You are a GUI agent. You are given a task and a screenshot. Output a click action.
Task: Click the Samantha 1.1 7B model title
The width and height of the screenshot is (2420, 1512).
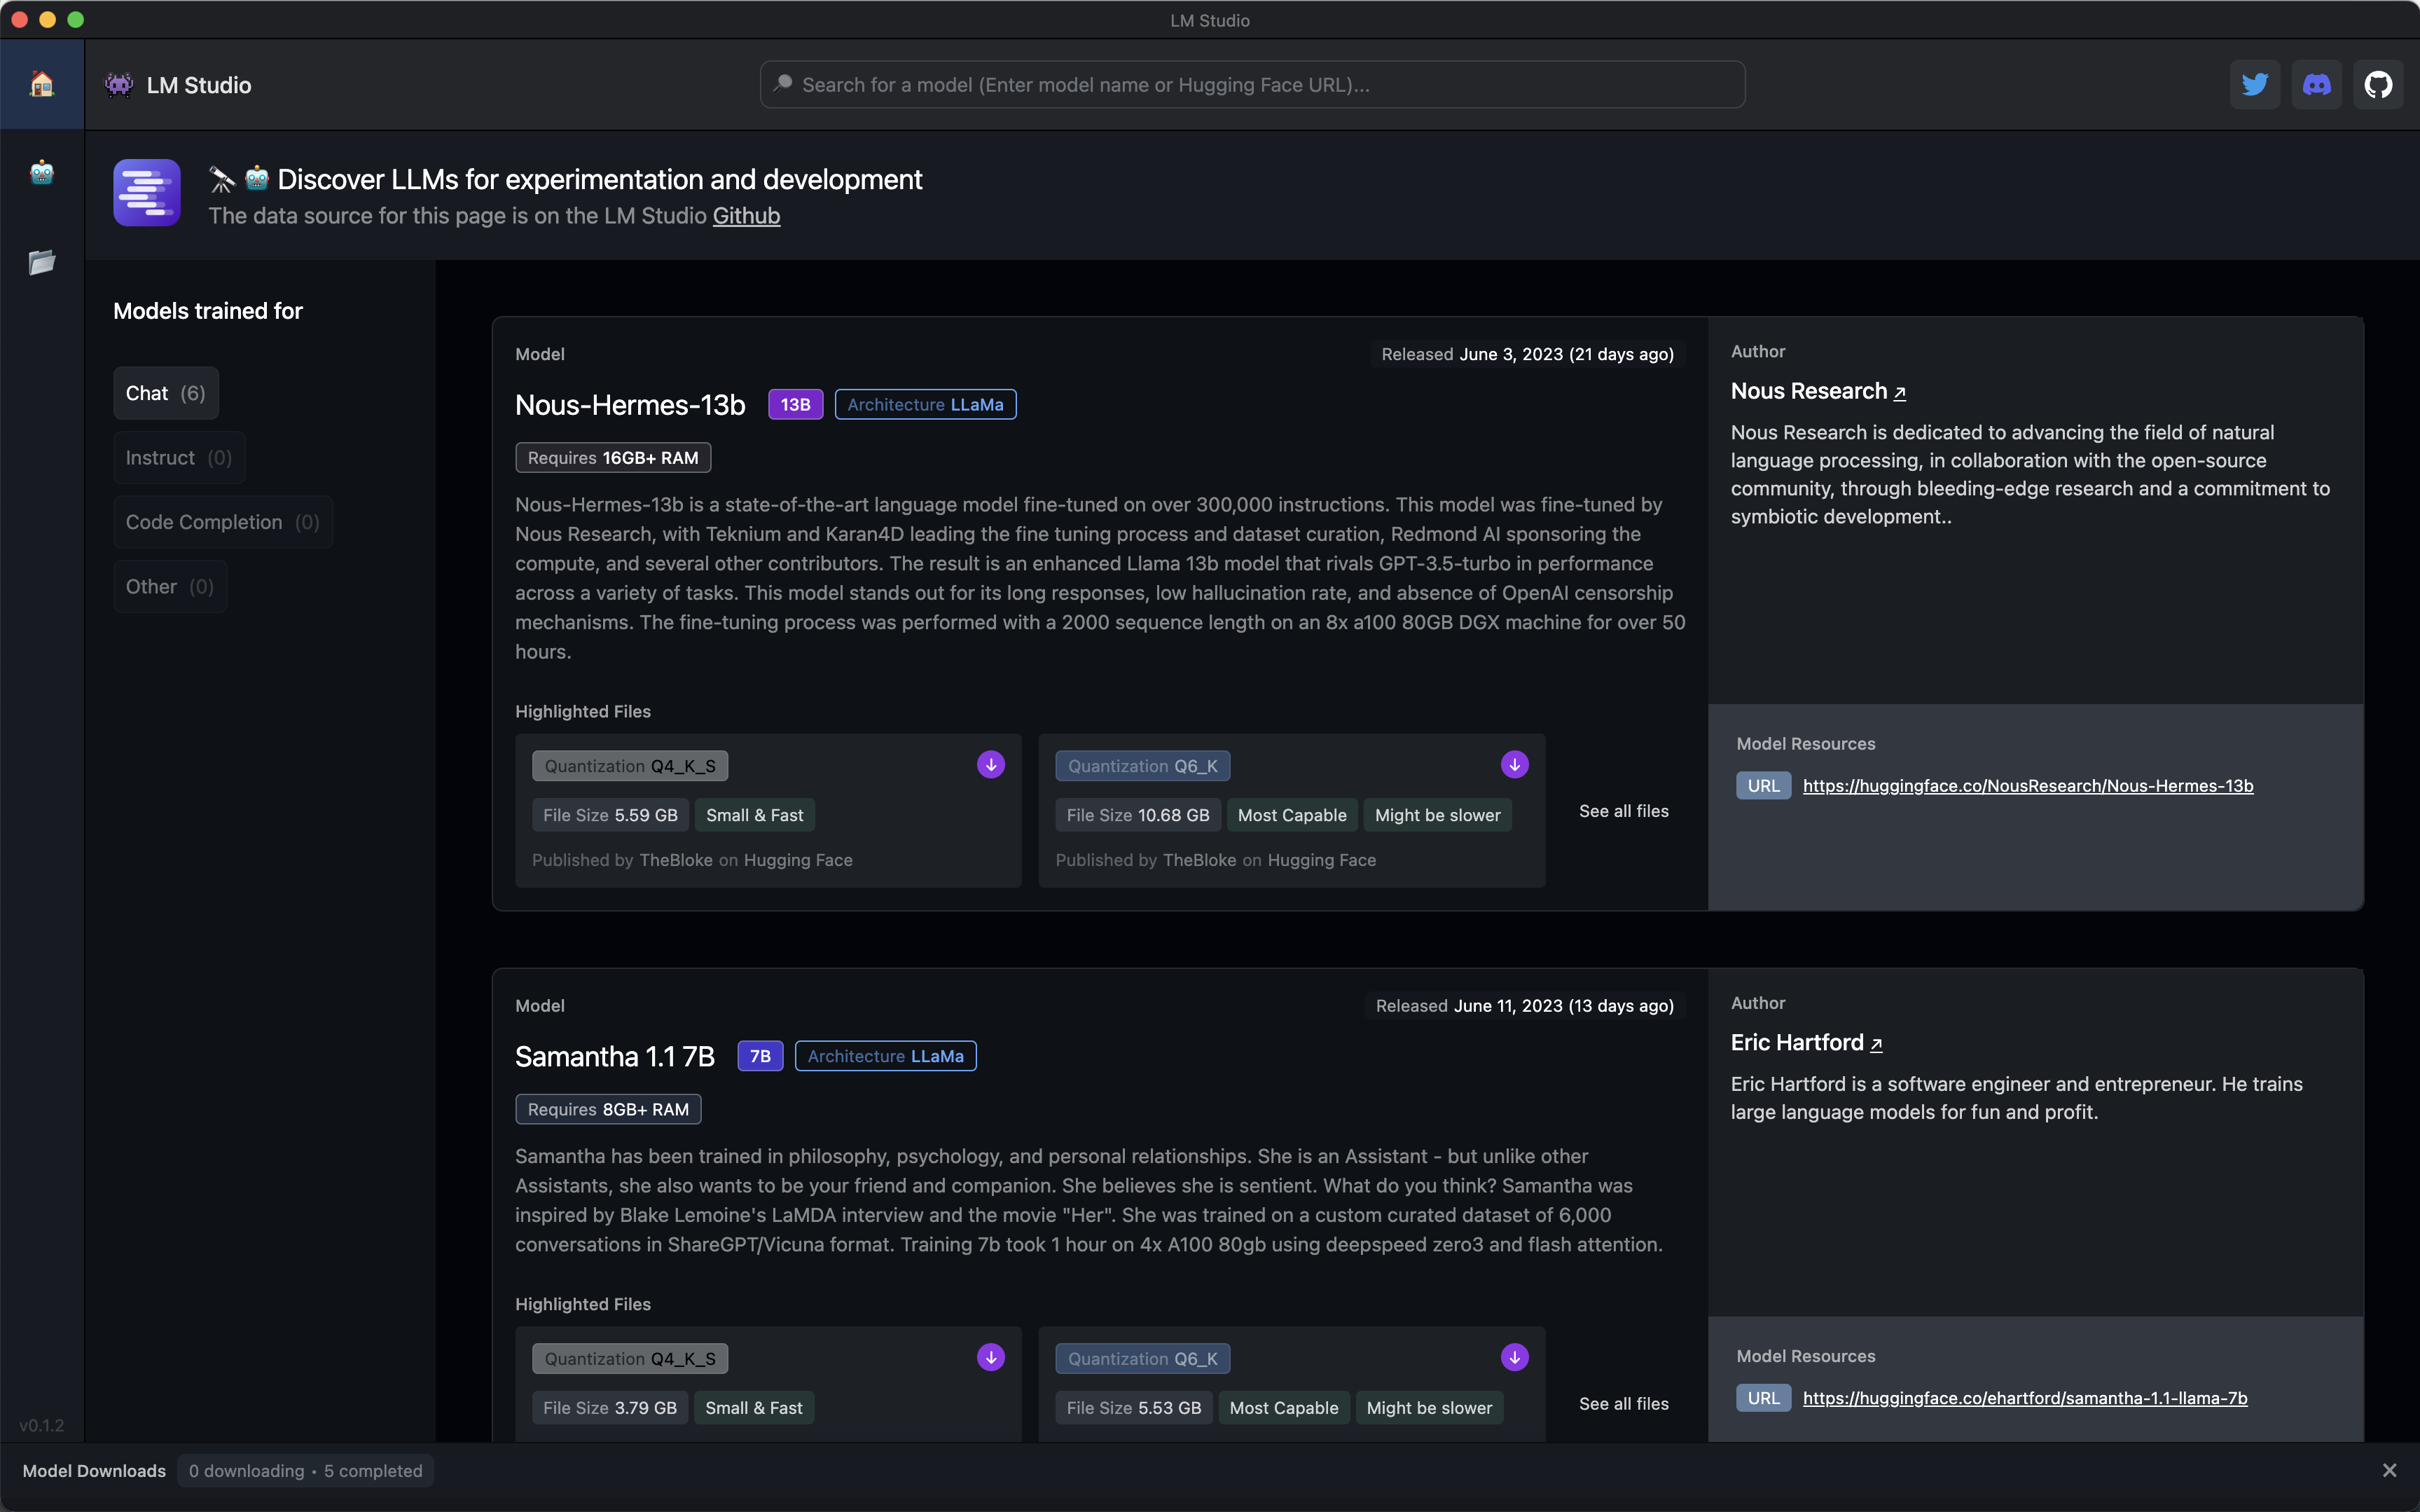pos(615,1056)
